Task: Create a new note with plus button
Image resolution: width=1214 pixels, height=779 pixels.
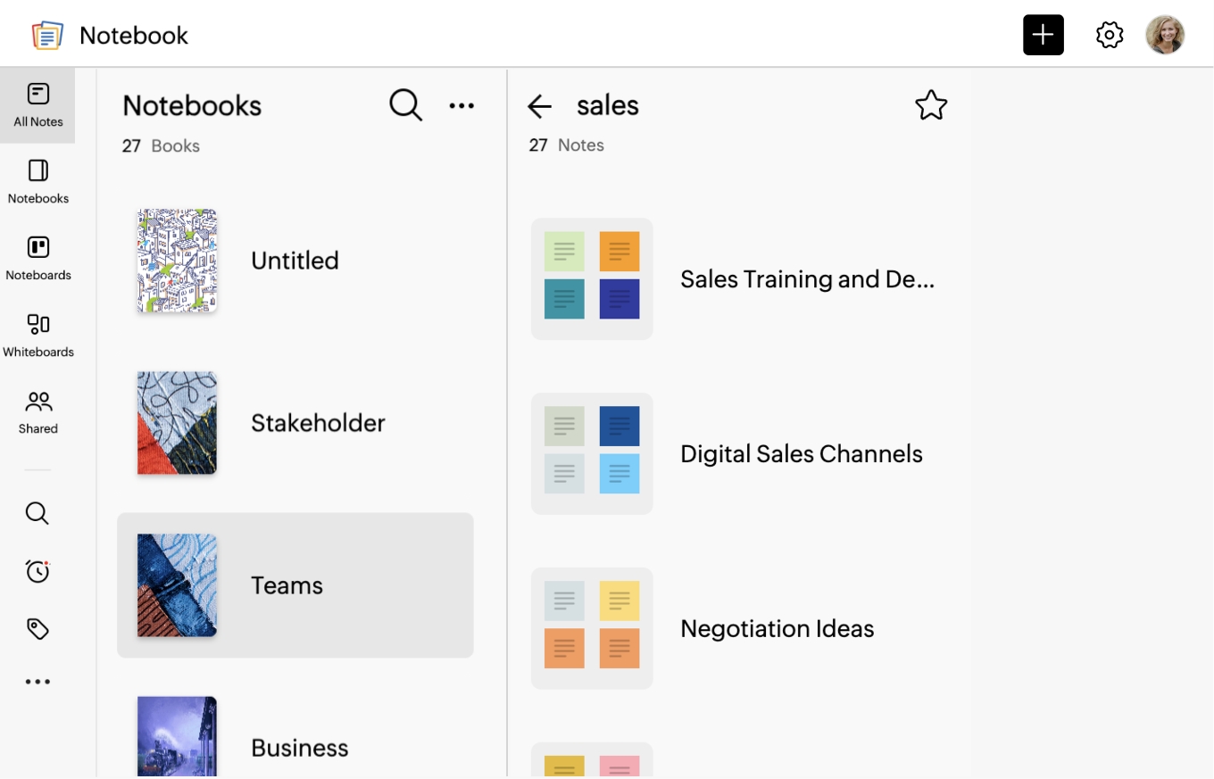Action: pyautogui.click(x=1043, y=36)
